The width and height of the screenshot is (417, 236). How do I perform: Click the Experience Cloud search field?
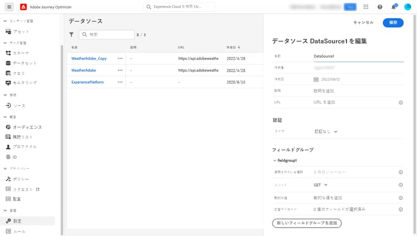pos(179,7)
